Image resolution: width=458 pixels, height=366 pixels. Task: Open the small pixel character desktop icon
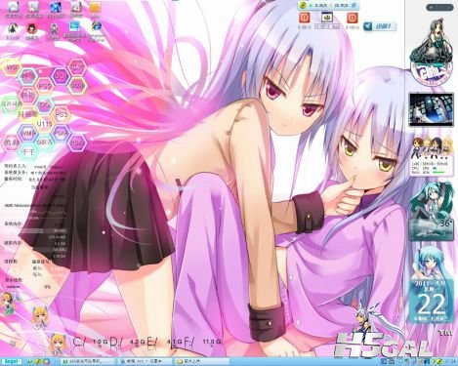click(54, 29)
